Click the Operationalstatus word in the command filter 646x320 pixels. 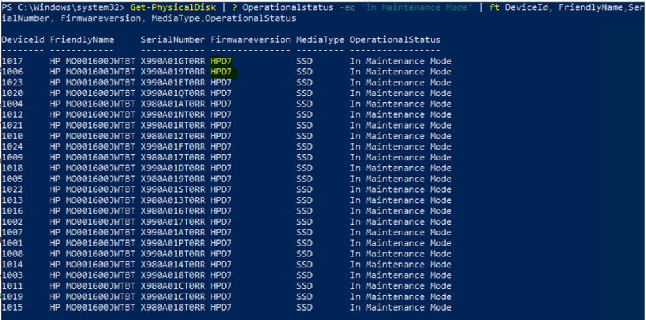coord(288,8)
